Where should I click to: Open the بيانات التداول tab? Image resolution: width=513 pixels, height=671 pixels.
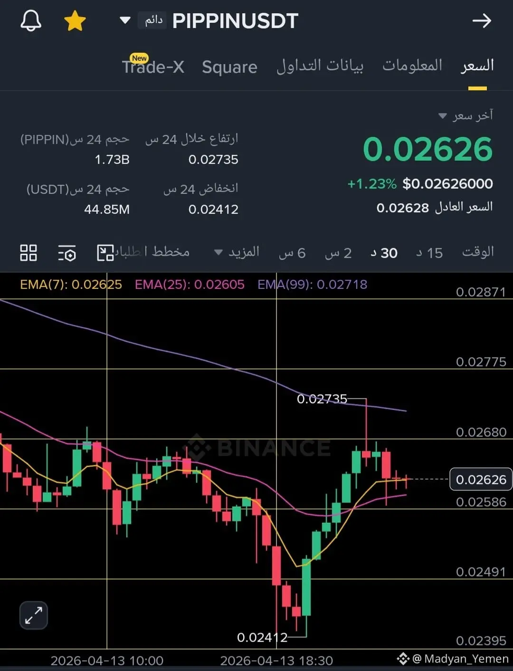point(320,66)
